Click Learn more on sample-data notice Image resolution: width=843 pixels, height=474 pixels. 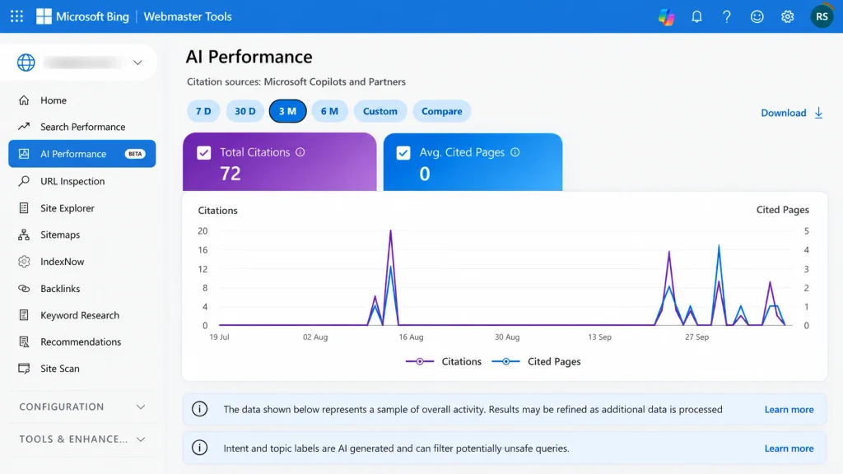click(x=789, y=410)
